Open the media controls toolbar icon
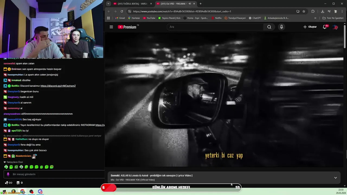Image resolution: width=347 pixels, height=195 pixels. click(329, 11)
